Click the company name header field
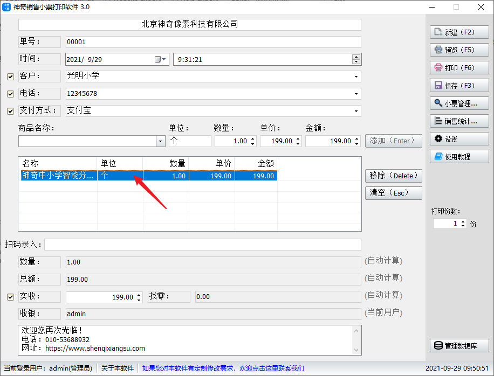This screenshot has width=494, height=376. 190,25
